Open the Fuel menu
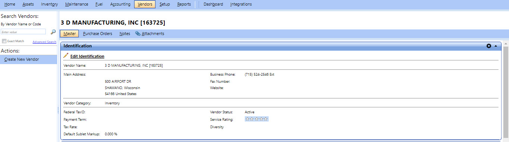509x142 pixels. (99, 4)
